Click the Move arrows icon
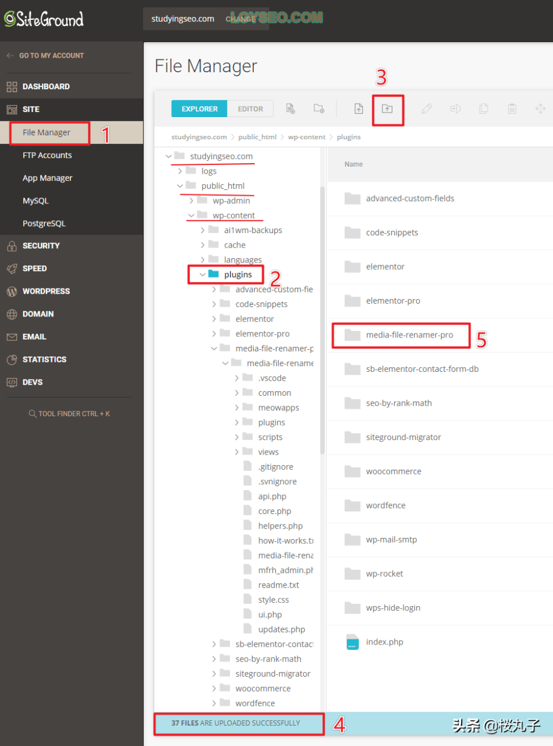553x746 pixels. pos(540,108)
